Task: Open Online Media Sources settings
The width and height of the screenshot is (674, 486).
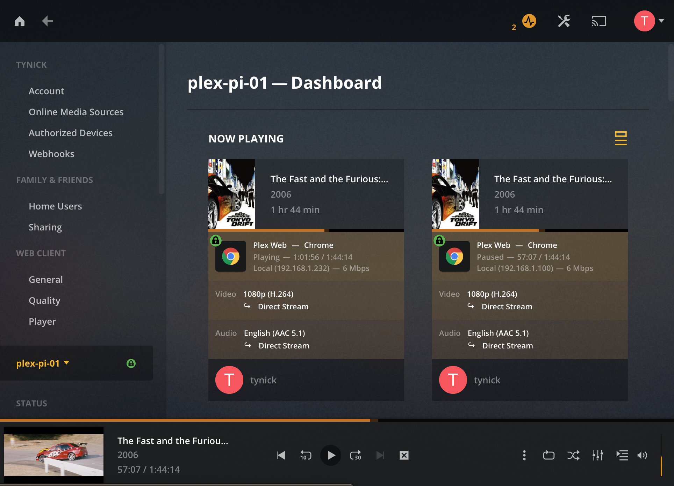Action: pos(76,112)
